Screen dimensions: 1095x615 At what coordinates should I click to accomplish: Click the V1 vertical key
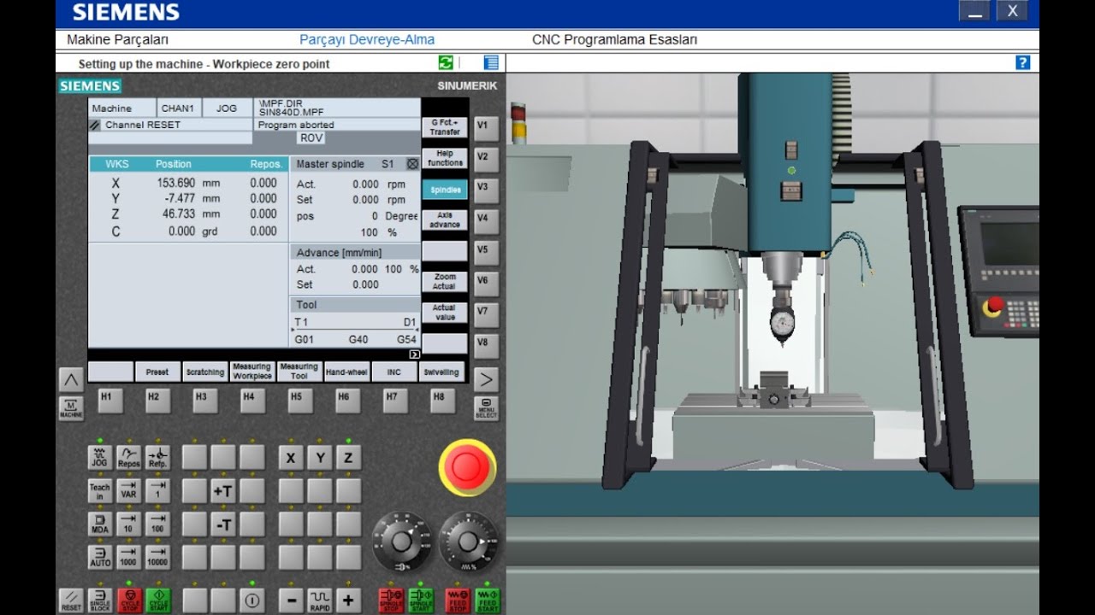coord(486,127)
